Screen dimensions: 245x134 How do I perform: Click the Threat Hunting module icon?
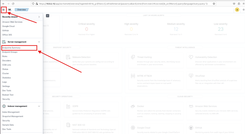point(133,57)
